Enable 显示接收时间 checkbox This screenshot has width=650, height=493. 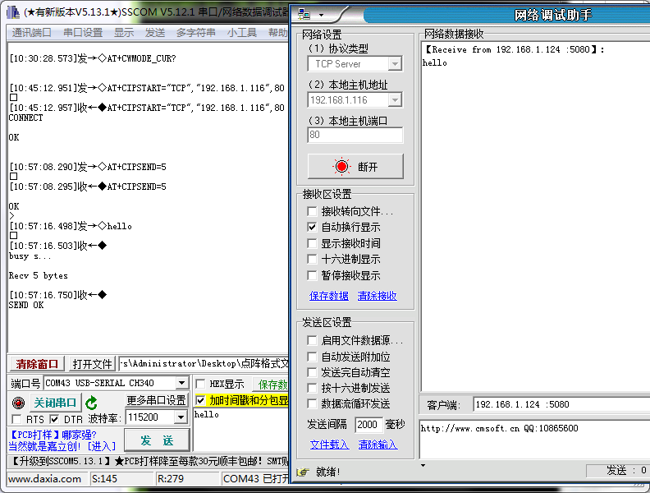[x=312, y=243]
